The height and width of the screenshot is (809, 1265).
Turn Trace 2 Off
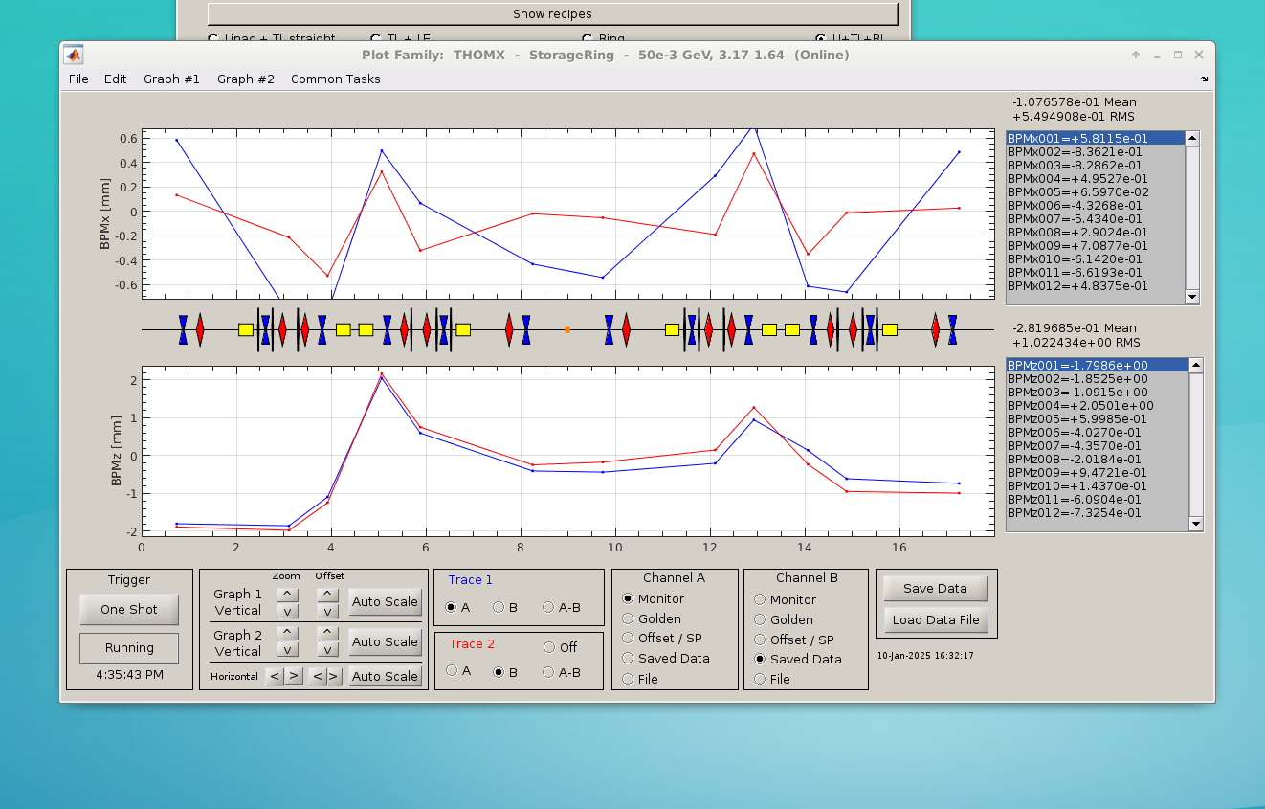click(548, 647)
